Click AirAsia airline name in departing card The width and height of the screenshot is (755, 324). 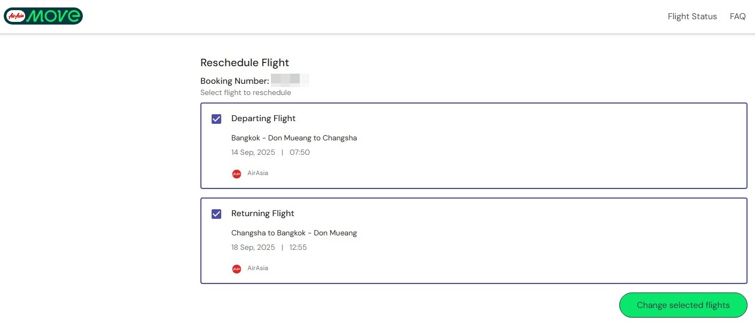pos(258,173)
